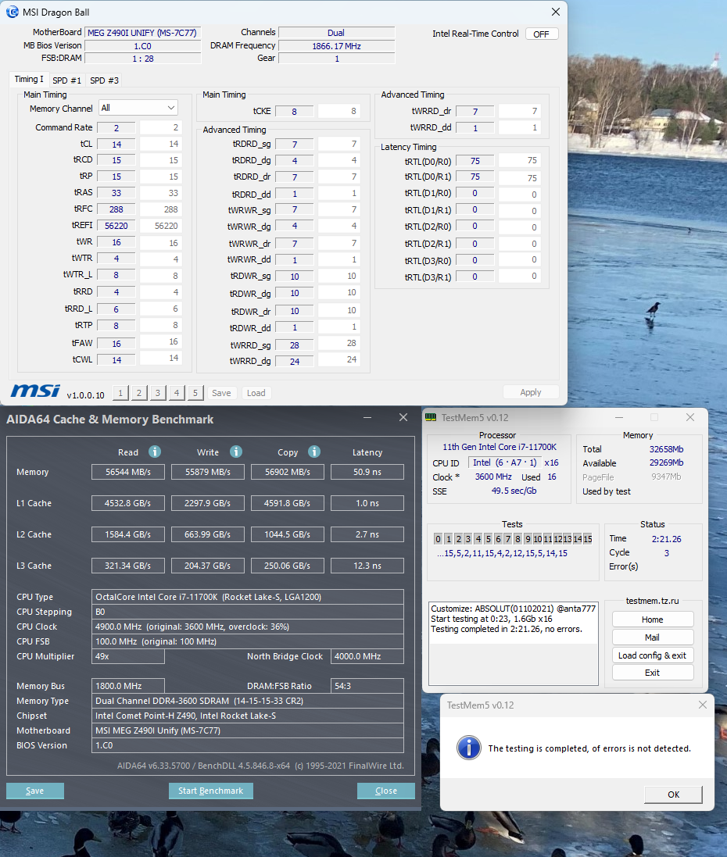
Task: Click the L3 Cache Read 321.34 GB/s value
Action: (x=128, y=566)
